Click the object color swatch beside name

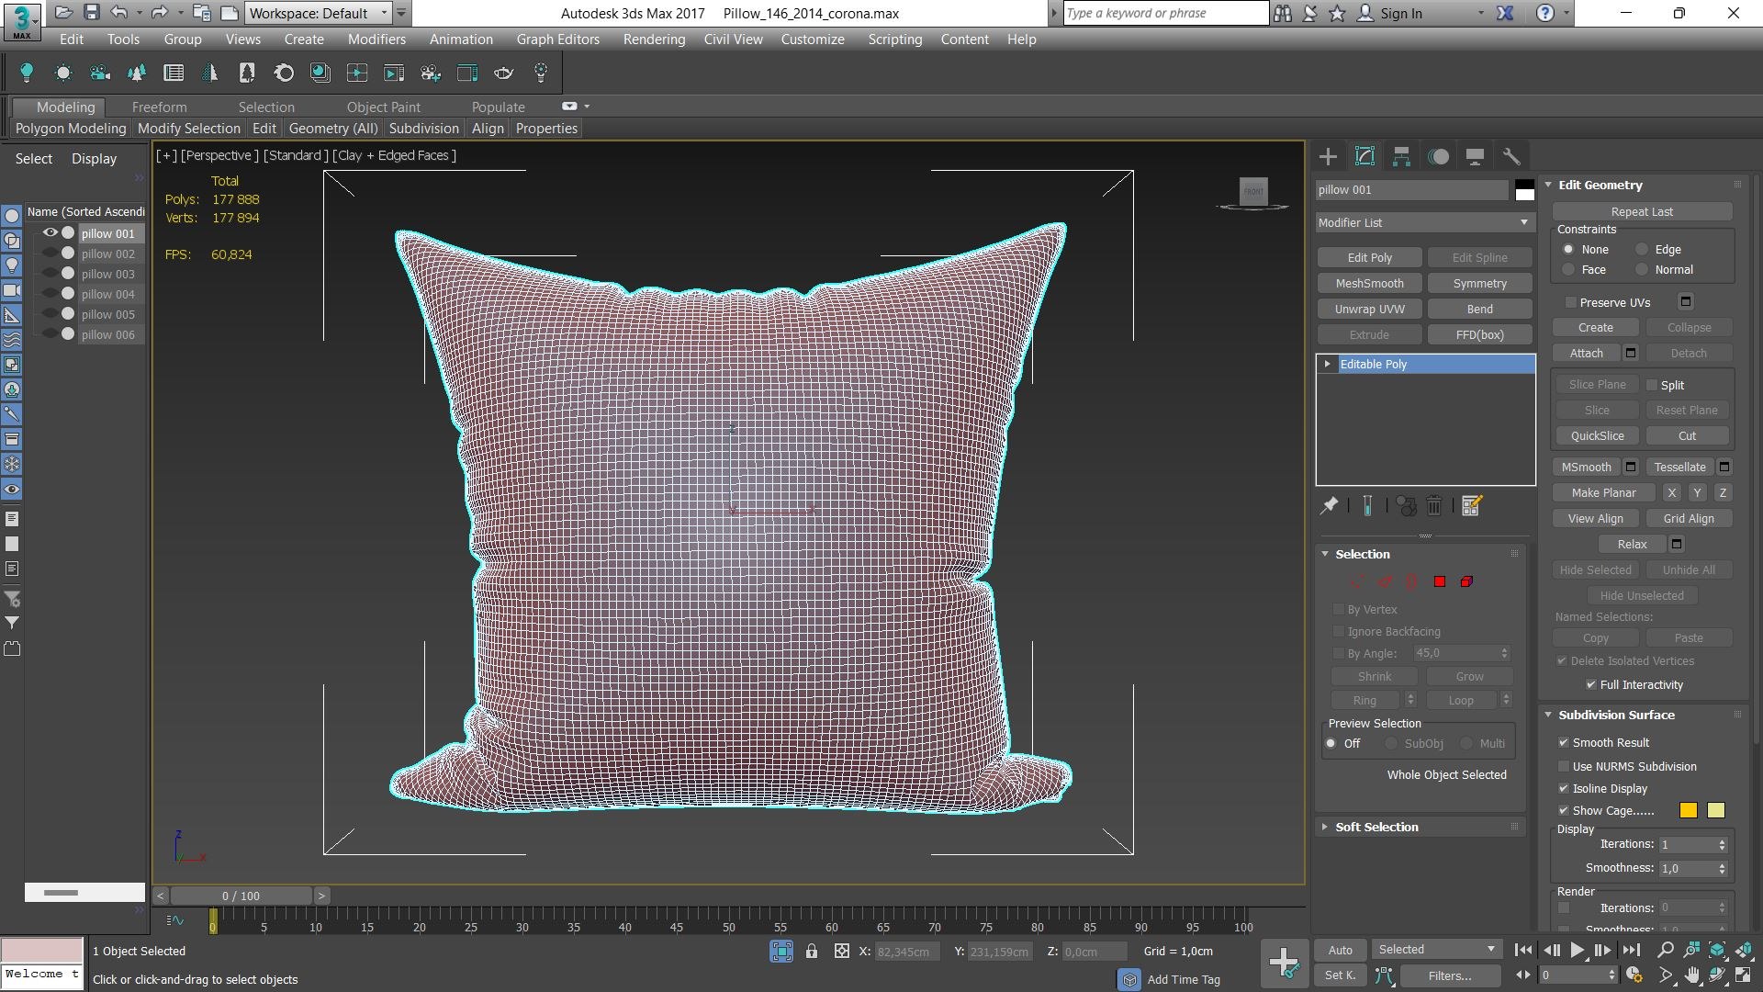coord(1524,190)
